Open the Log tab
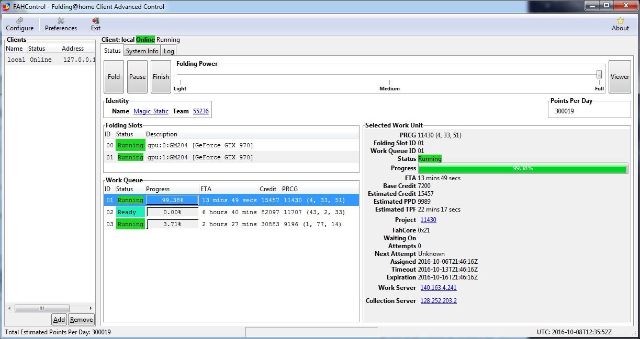Image resolution: width=640 pixels, height=339 pixels. click(x=169, y=51)
